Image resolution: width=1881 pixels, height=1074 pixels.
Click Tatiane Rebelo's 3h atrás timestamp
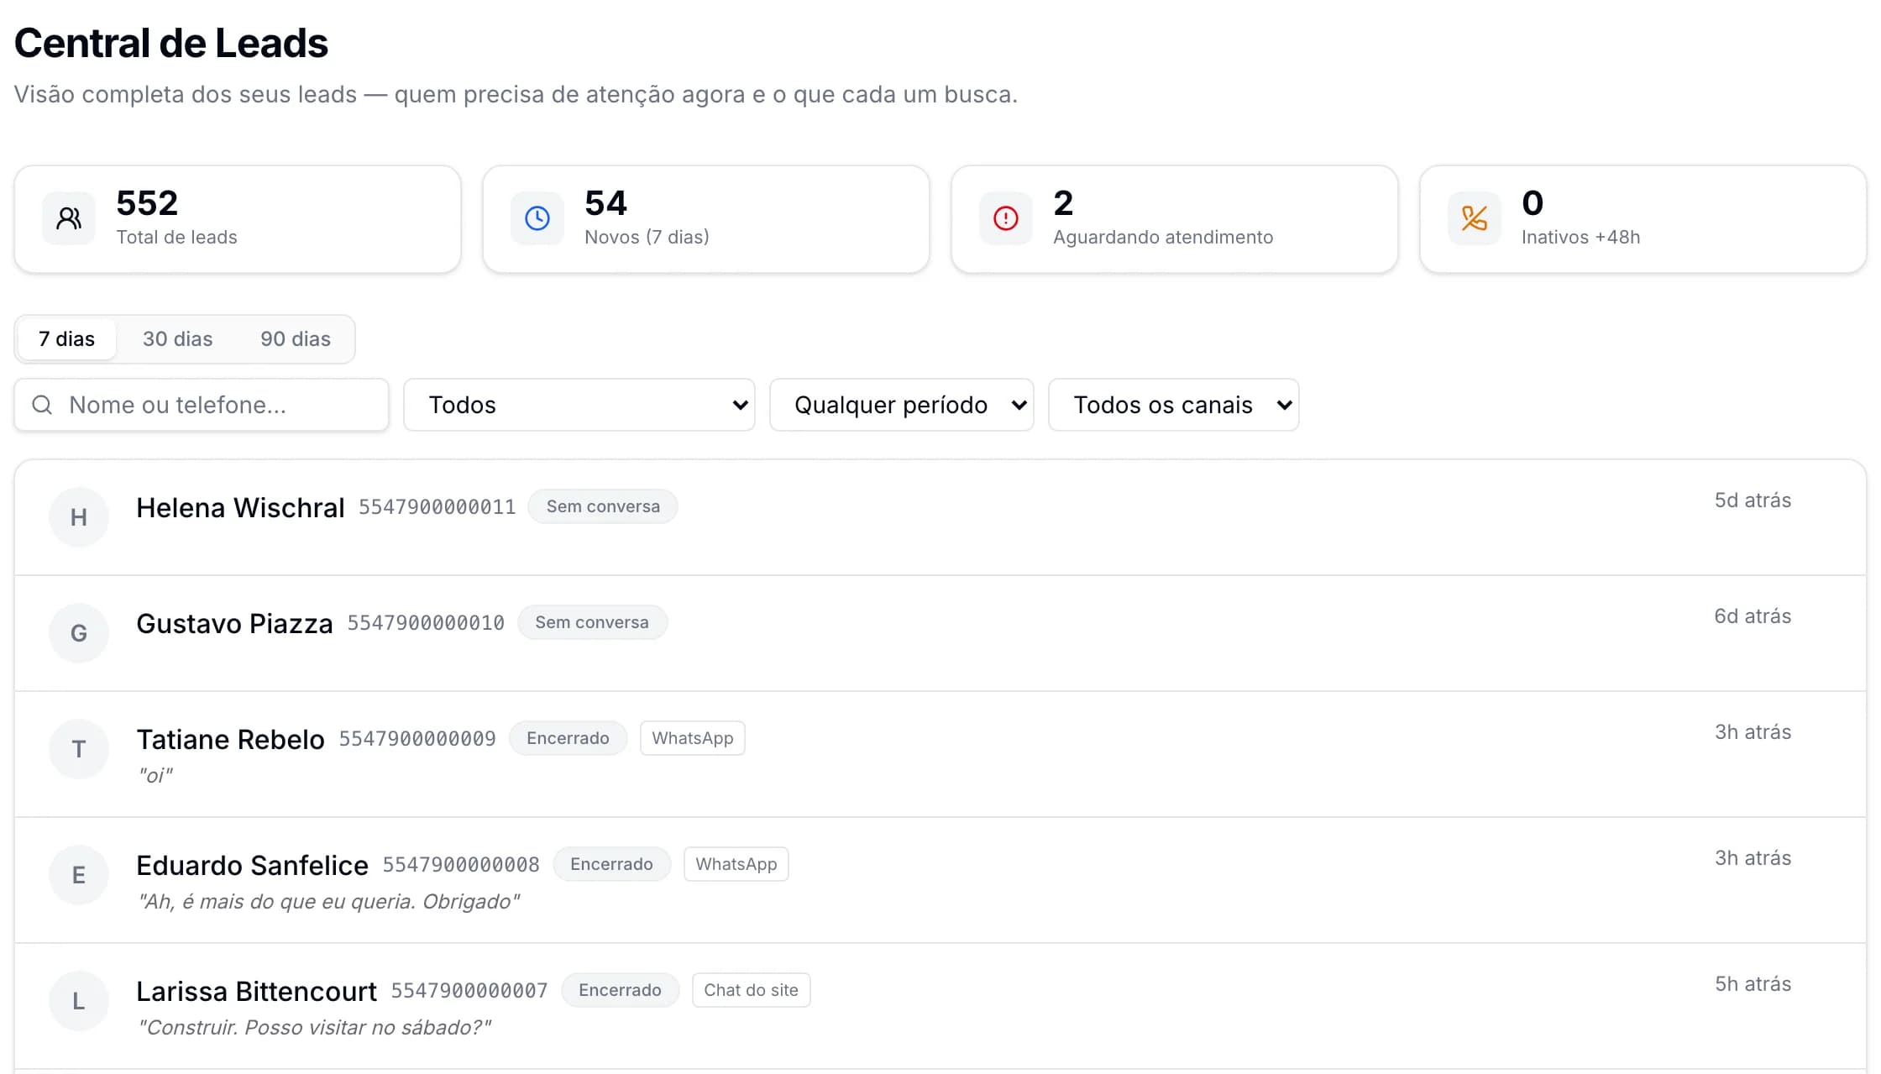pos(1753,732)
